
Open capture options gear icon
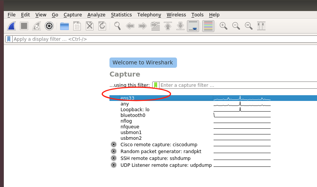click(x=49, y=26)
